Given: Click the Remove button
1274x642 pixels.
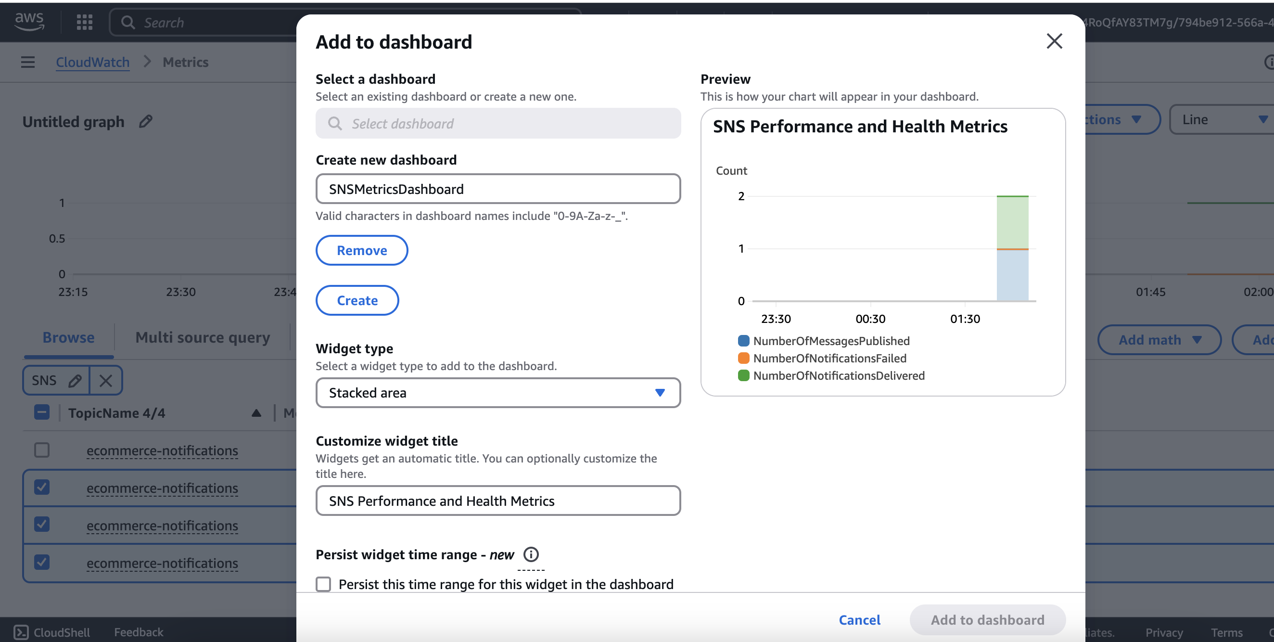Looking at the screenshot, I should [x=361, y=250].
